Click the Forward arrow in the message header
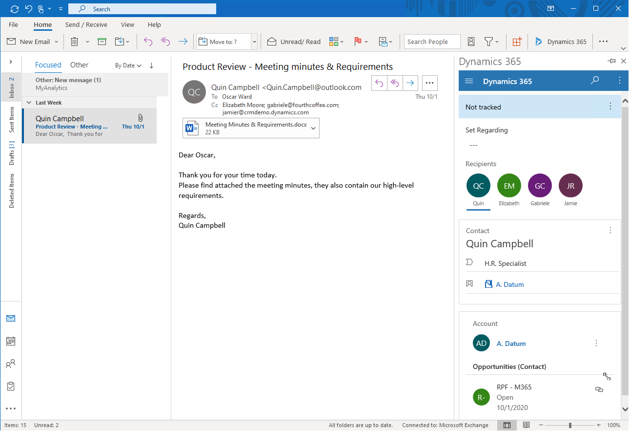629x431 pixels. point(410,83)
